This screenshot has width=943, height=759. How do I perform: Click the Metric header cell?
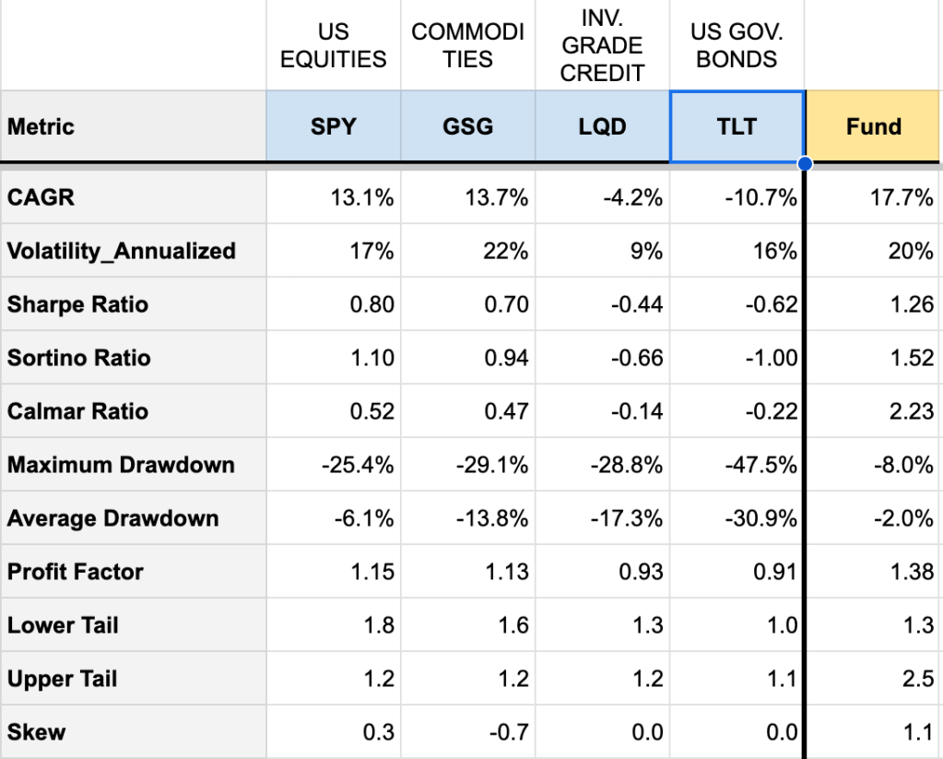pos(133,126)
